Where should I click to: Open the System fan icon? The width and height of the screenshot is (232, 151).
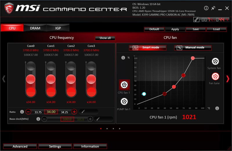[x=215, y=61]
